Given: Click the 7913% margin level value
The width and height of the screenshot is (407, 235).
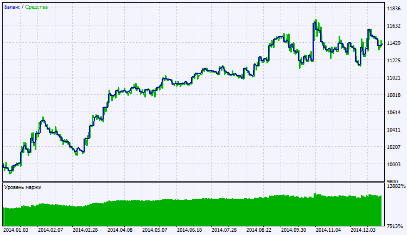Looking at the screenshot, I should coord(395,226).
